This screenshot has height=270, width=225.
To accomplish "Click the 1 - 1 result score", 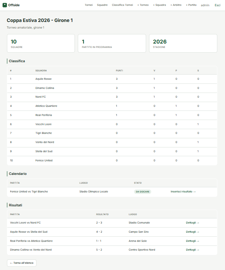I will (99, 241).
